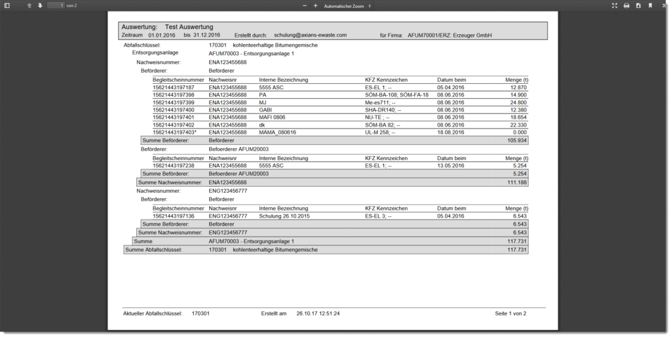Click date 13.05.2016
The width and height of the screenshot is (671, 337).
451,166
